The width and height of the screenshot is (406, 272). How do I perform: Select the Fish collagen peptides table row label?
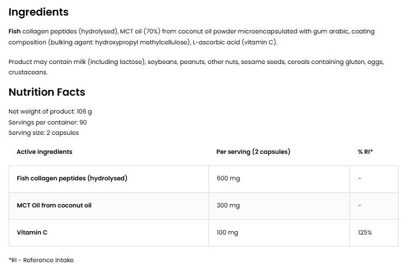pyautogui.click(x=72, y=178)
